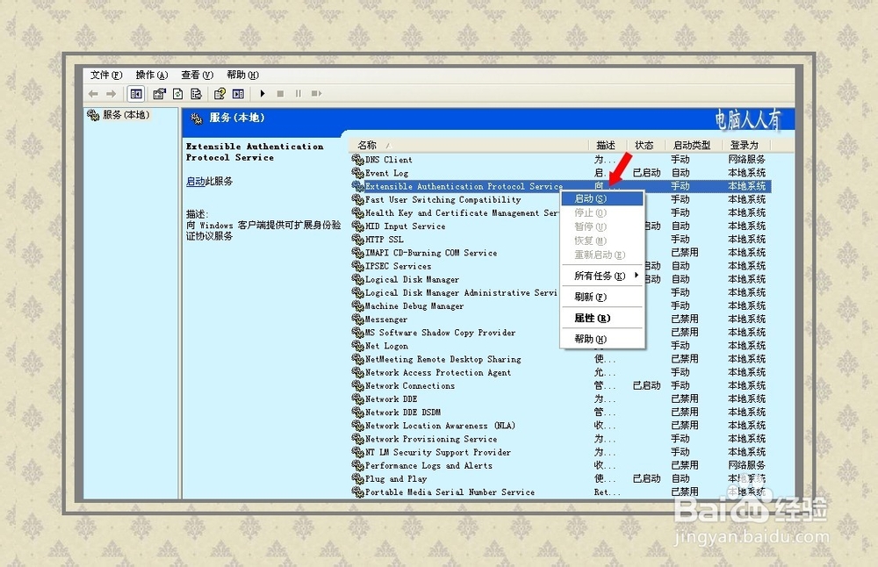Expand 所有任务(K) submenu in context menu
The width and height of the screenshot is (878, 567).
click(602, 276)
